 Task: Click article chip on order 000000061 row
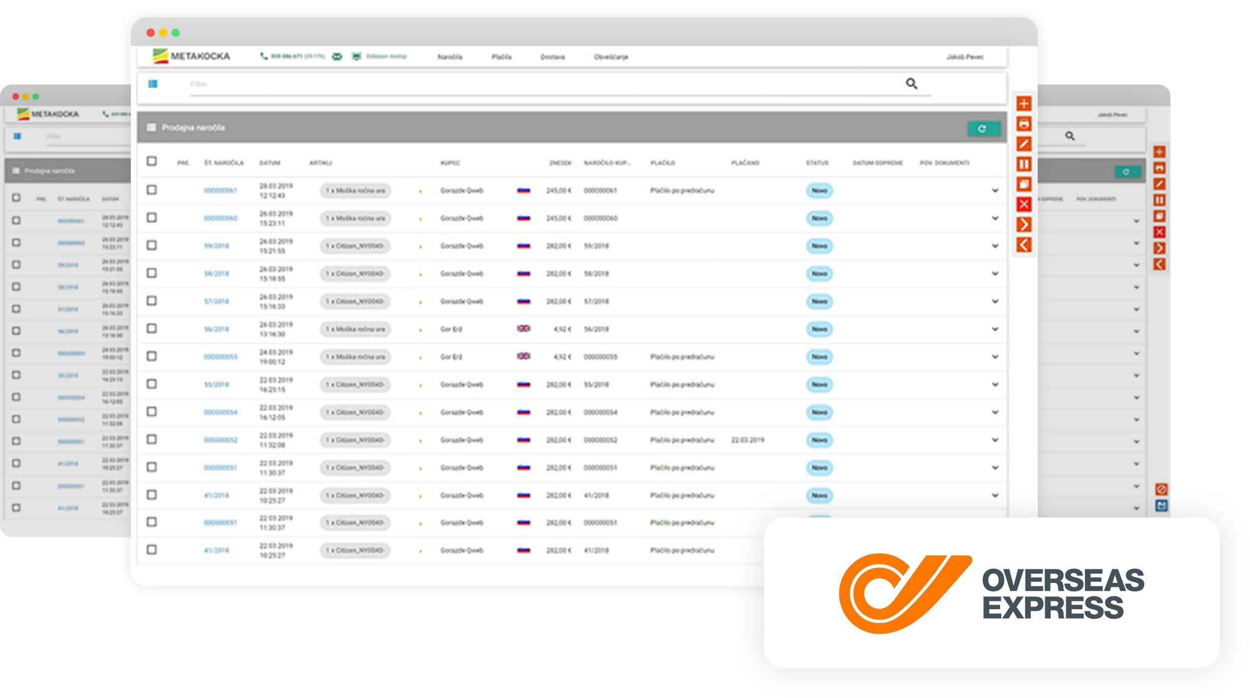[355, 191]
